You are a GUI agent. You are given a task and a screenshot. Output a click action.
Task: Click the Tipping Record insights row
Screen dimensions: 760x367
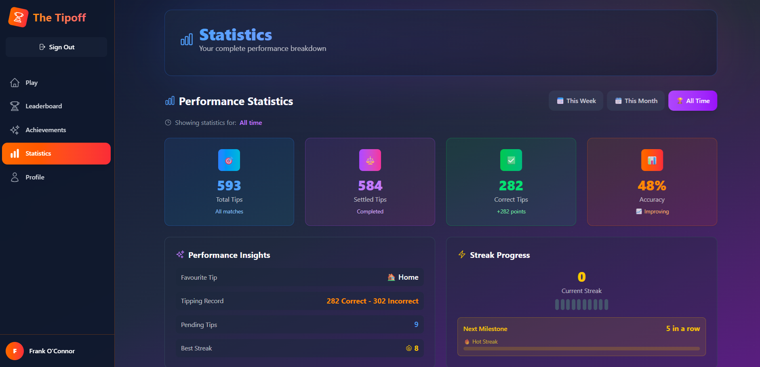pyautogui.click(x=299, y=301)
